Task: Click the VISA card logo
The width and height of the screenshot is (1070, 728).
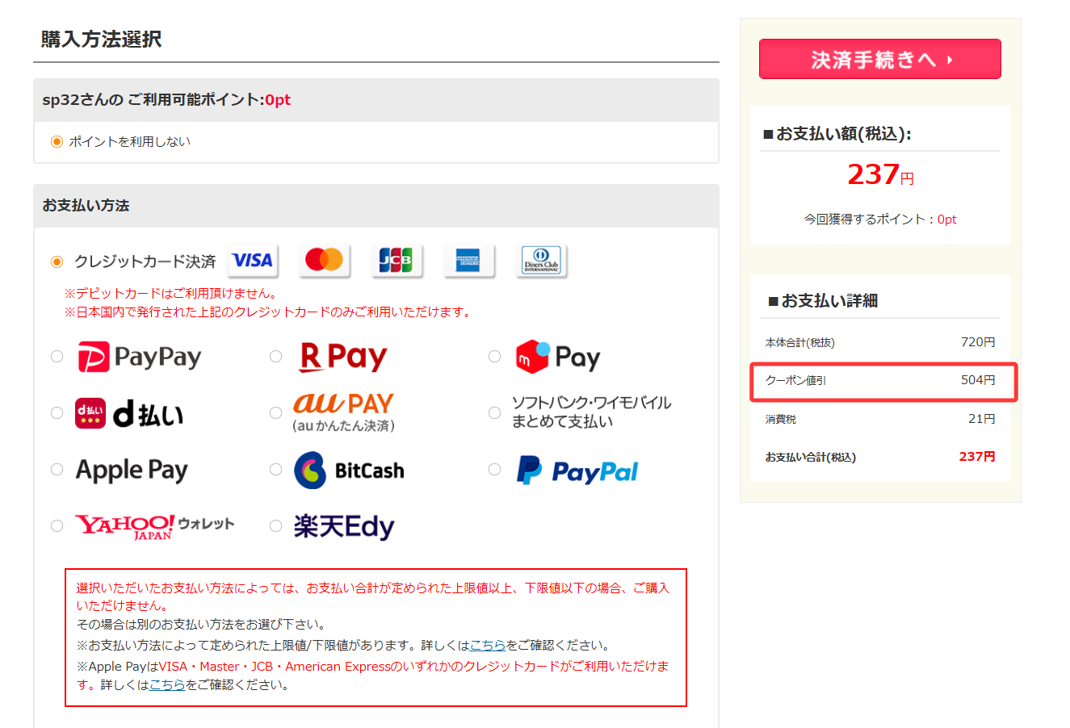Action: (x=253, y=261)
